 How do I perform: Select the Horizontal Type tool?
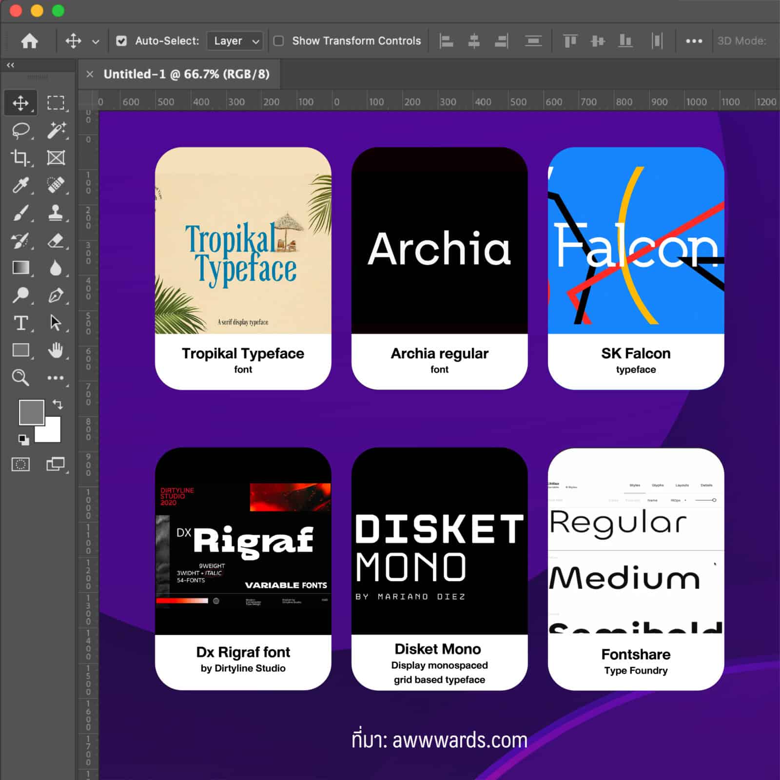[20, 323]
